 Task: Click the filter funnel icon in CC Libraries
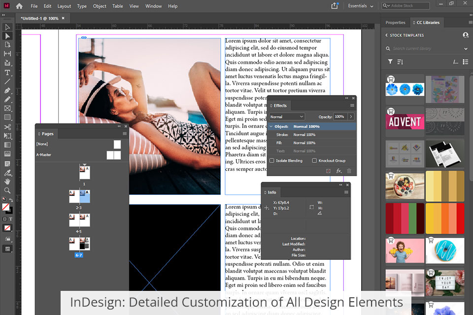click(x=390, y=62)
